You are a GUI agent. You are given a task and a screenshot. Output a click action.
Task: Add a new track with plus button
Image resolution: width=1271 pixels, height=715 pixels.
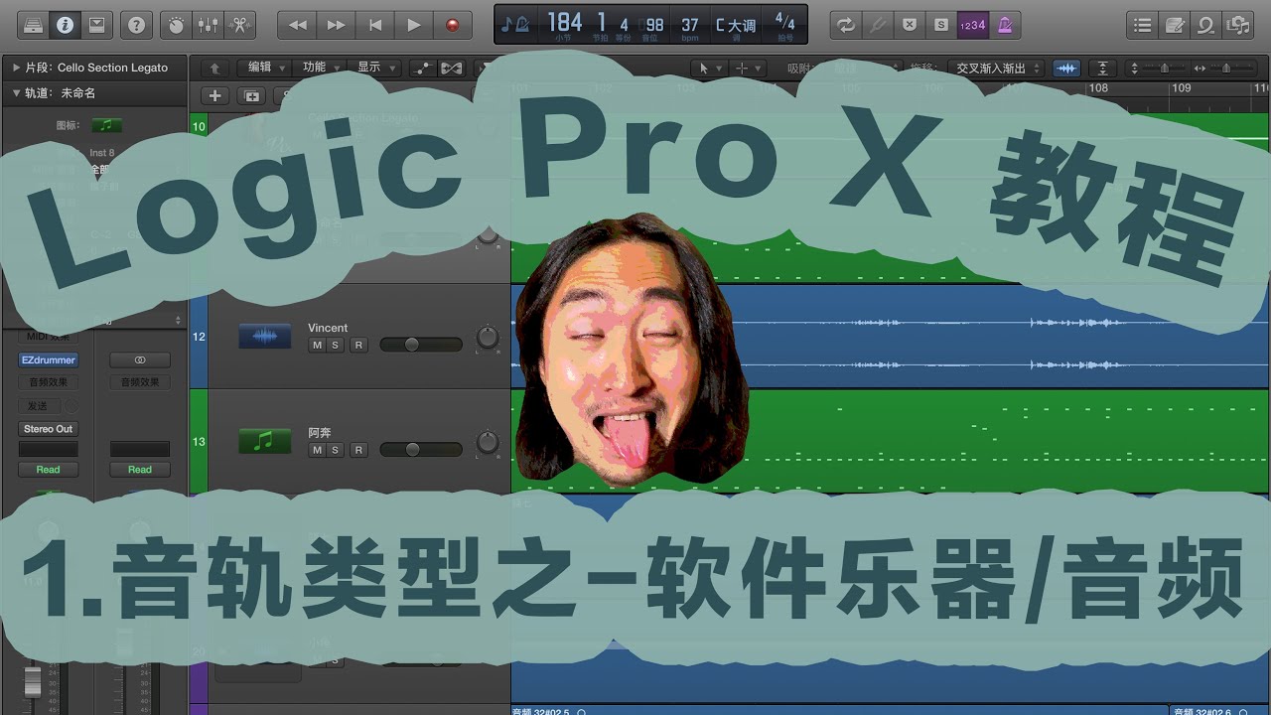[214, 96]
